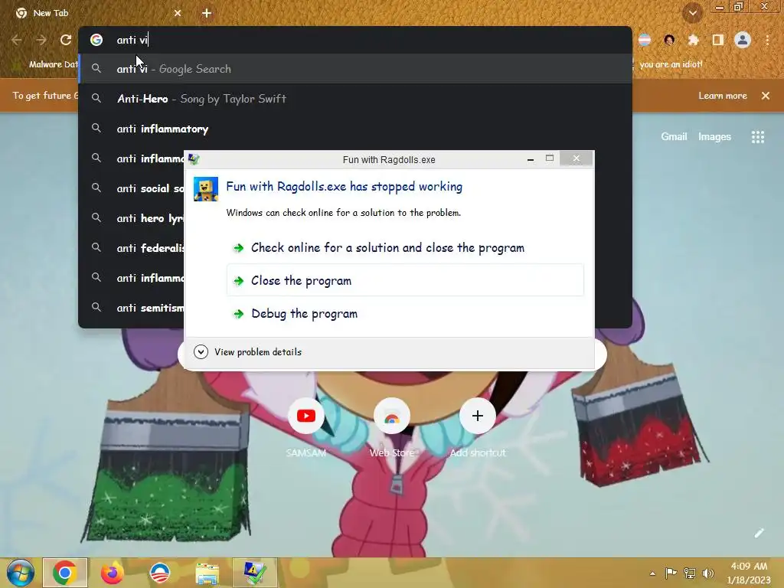The height and width of the screenshot is (588, 784).
Task: Click the title bar icon of Fun with Ragdolls.exe
Action: click(194, 159)
